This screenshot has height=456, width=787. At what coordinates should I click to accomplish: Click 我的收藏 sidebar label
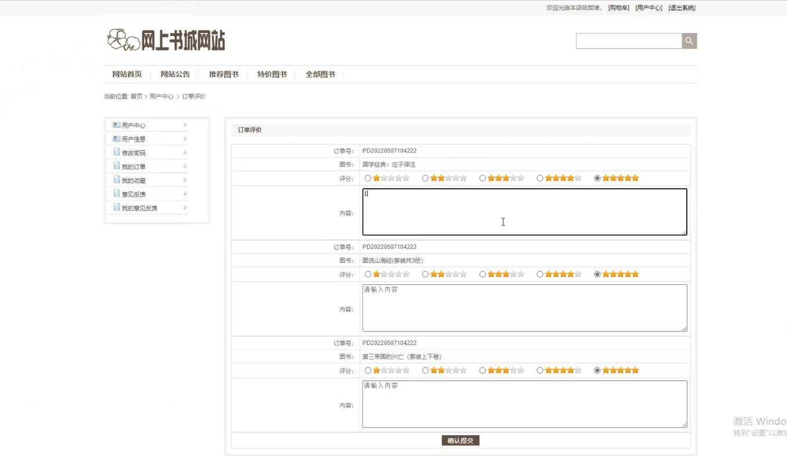point(134,180)
